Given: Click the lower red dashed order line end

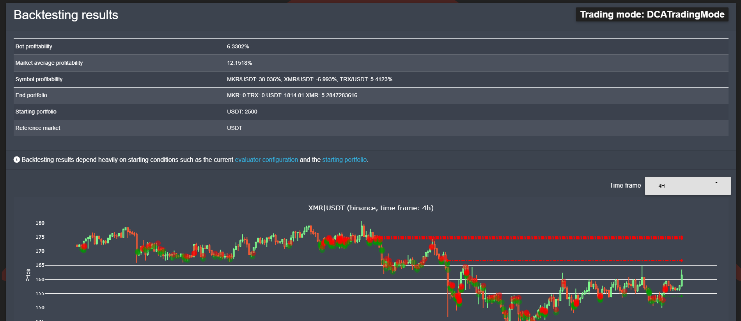Looking at the screenshot, I should (x=682, y=260).
